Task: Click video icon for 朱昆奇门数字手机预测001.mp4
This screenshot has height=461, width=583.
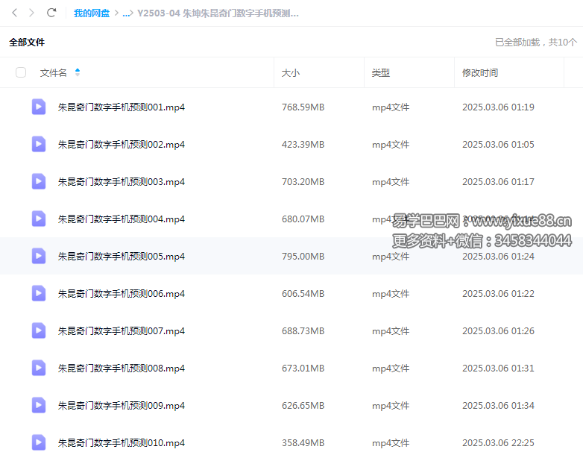Action: pyautogui.click(x=39, y=107)
